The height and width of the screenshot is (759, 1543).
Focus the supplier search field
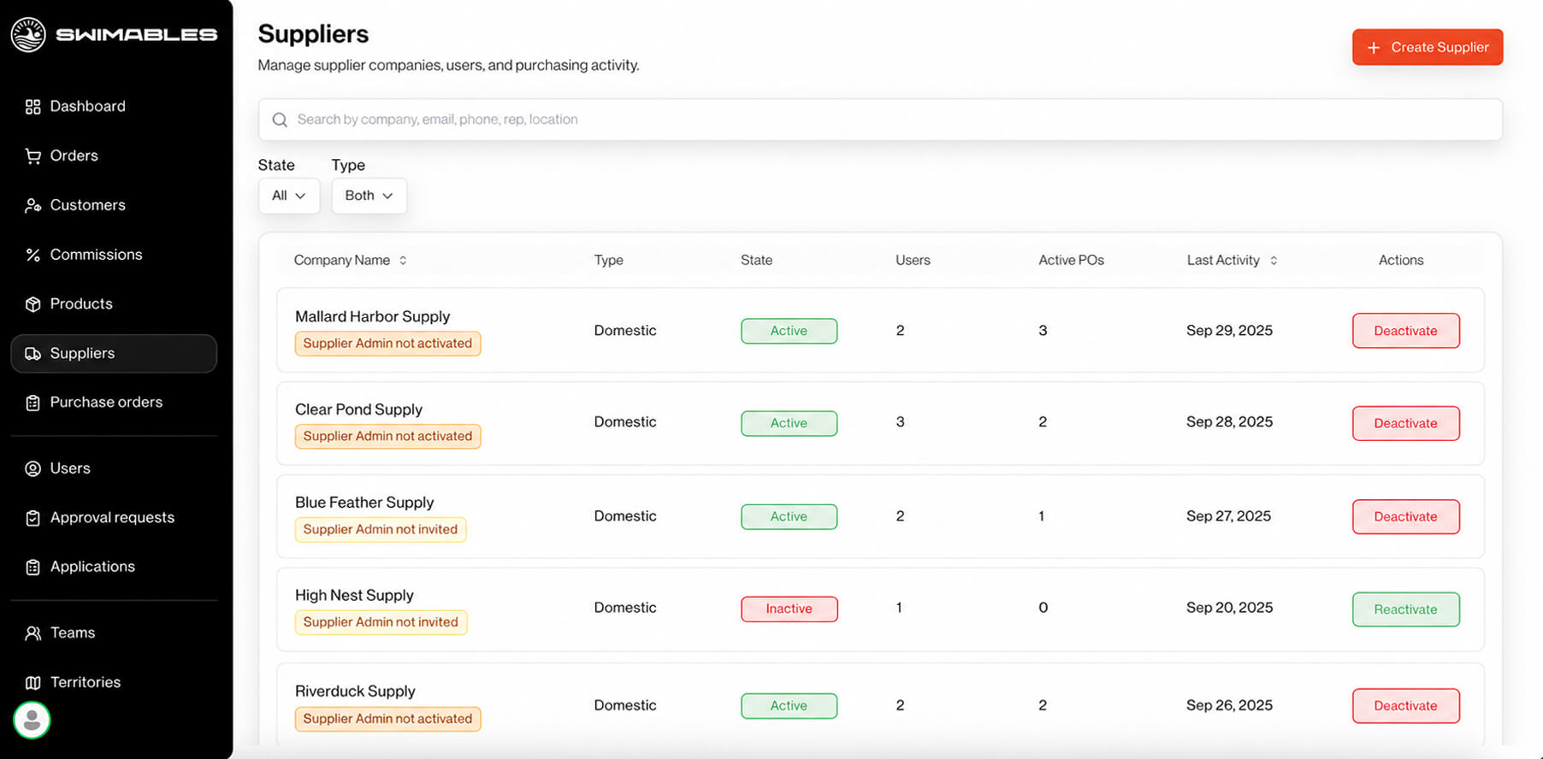click(880, 120)
